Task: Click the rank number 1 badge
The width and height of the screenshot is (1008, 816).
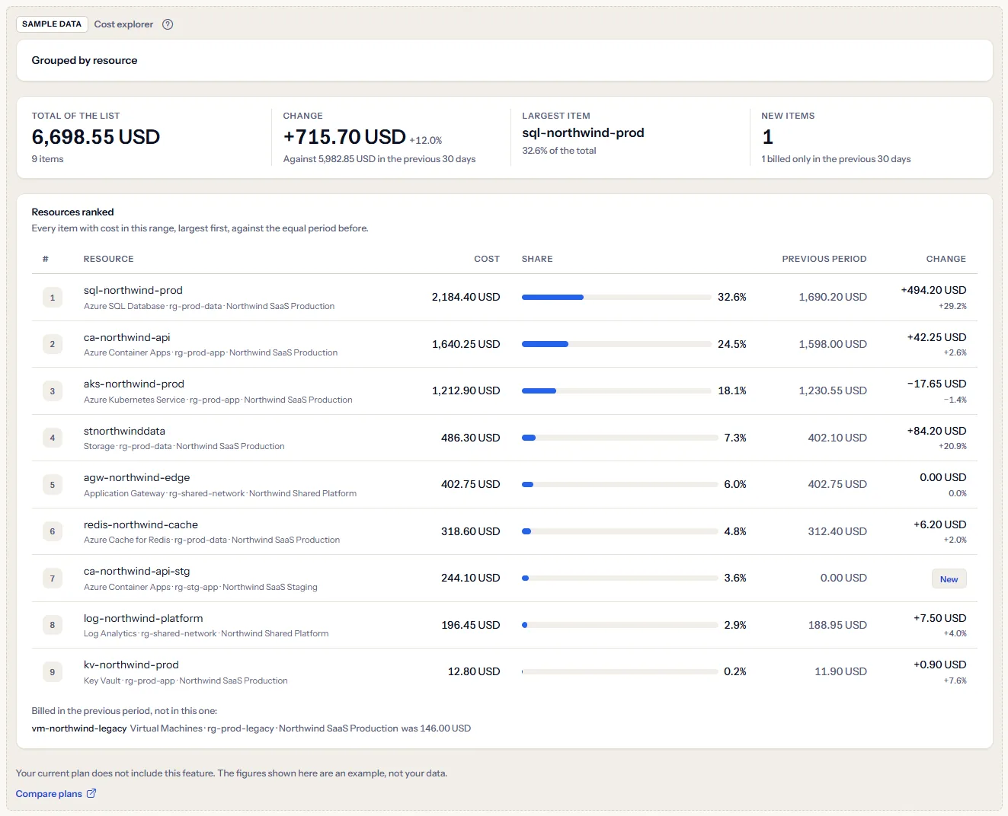Action: pyautogui.click(x=53, y=298)
